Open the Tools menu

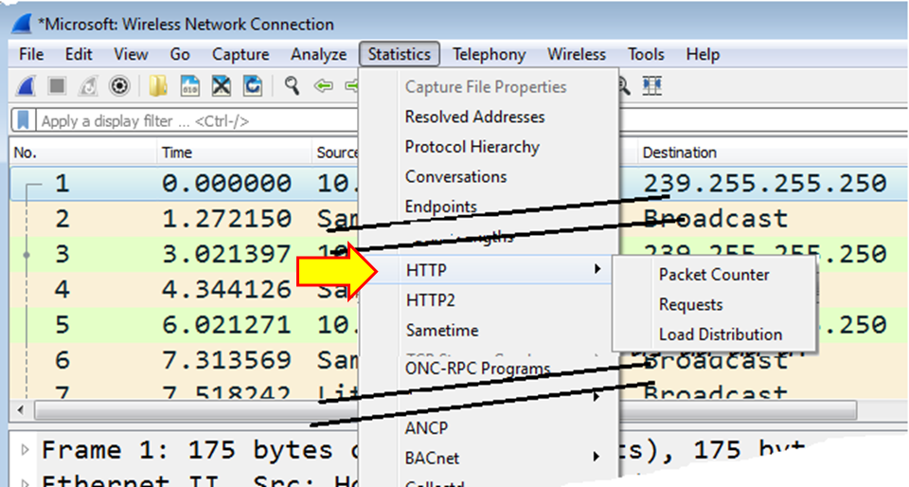[x=646, y=55]
